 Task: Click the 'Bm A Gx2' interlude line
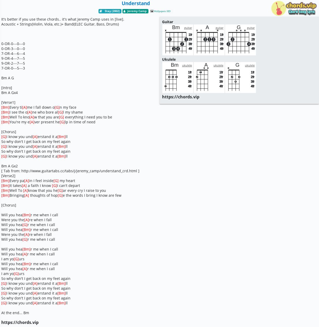[10, 166]
